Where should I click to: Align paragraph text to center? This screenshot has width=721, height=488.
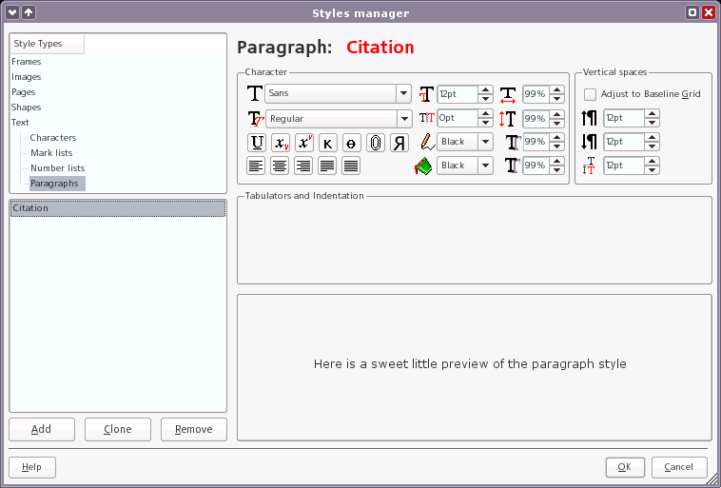click(x=280, y=166)
